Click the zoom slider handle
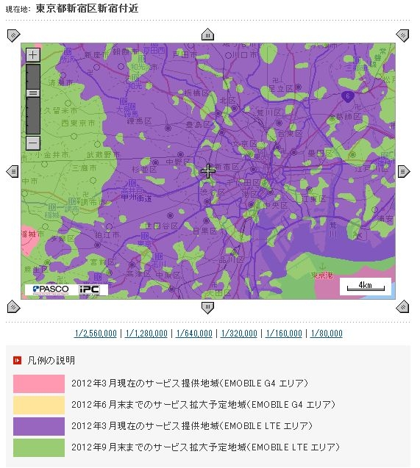 [x=33, y=93]
